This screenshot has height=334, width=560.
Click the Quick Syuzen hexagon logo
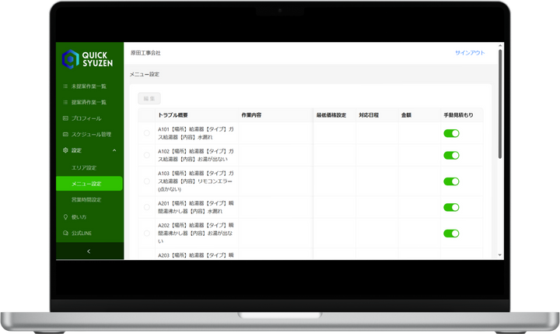coord(70,59)
